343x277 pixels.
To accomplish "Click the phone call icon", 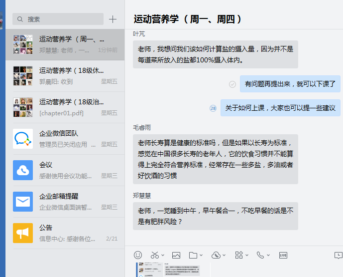I will (x=260, y=255).
